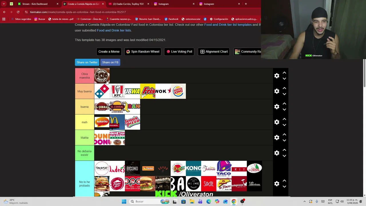Screen dimensions: 366x206
Task: Select the Dunkin Donuts logo
Action: (x=102, y=138)
